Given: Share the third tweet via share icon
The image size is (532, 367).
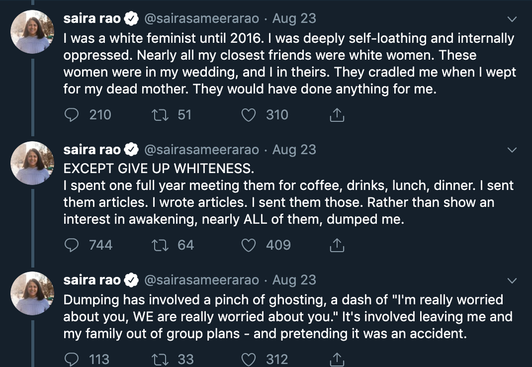Looking at the screenshot, I should coord(337,359).
